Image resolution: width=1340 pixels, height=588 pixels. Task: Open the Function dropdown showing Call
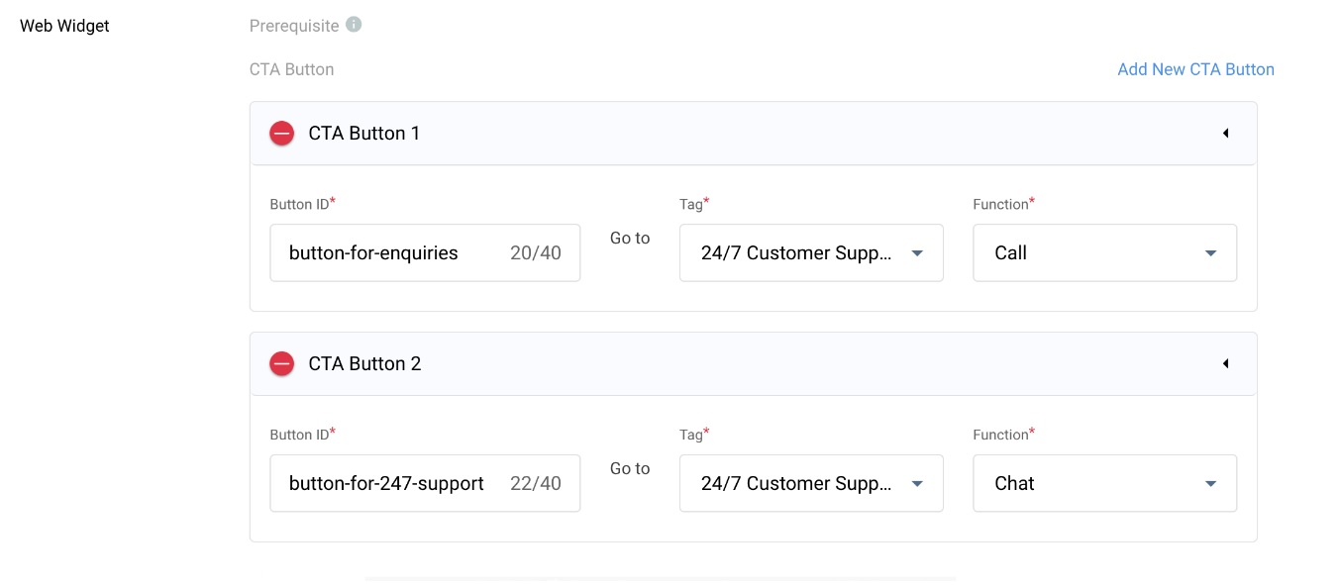[x=1104, y=253]
